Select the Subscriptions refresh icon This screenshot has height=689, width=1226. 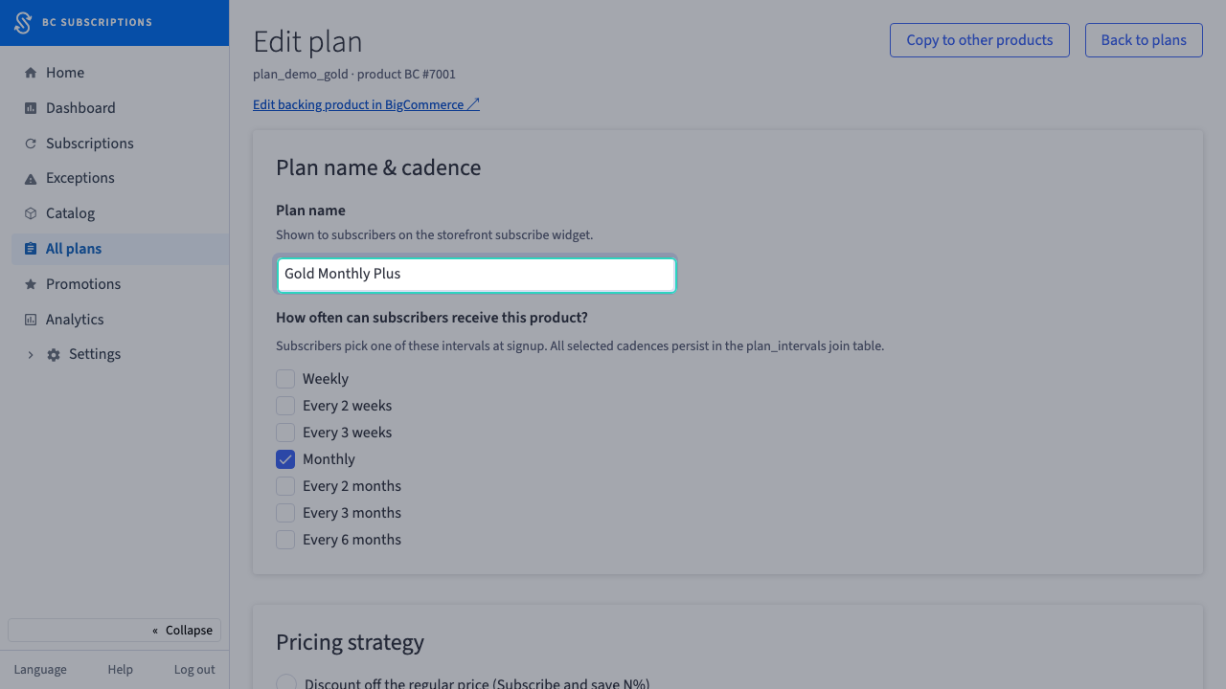click(31, 144)
